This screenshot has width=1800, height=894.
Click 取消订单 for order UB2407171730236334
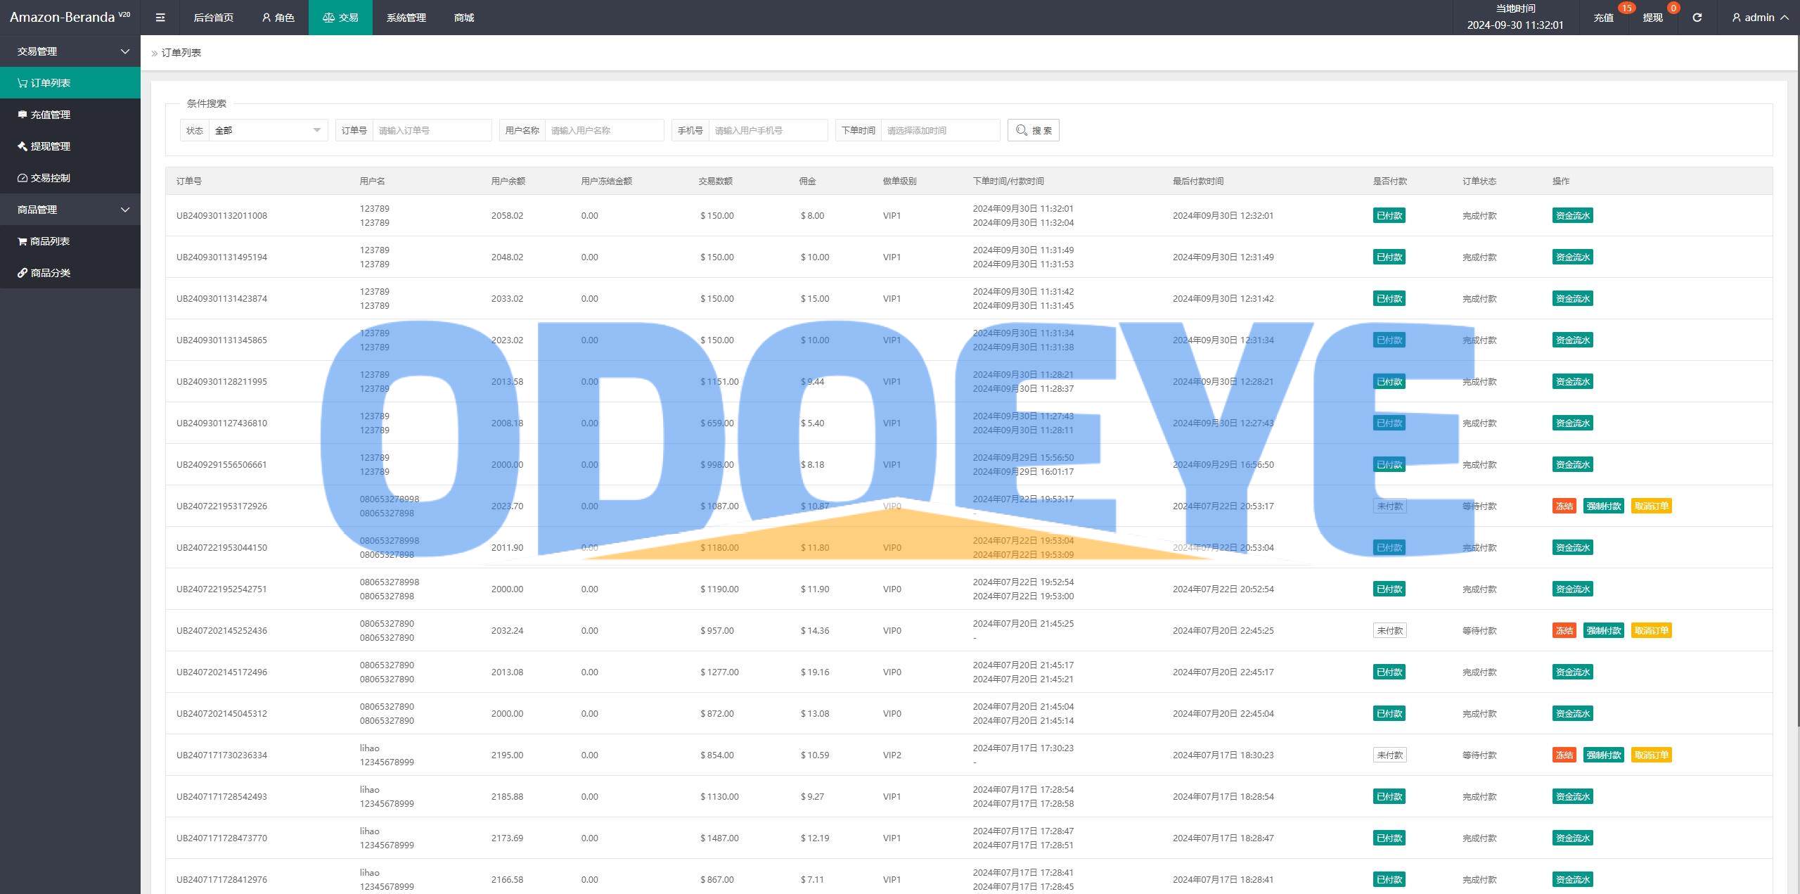point(1651,755)
